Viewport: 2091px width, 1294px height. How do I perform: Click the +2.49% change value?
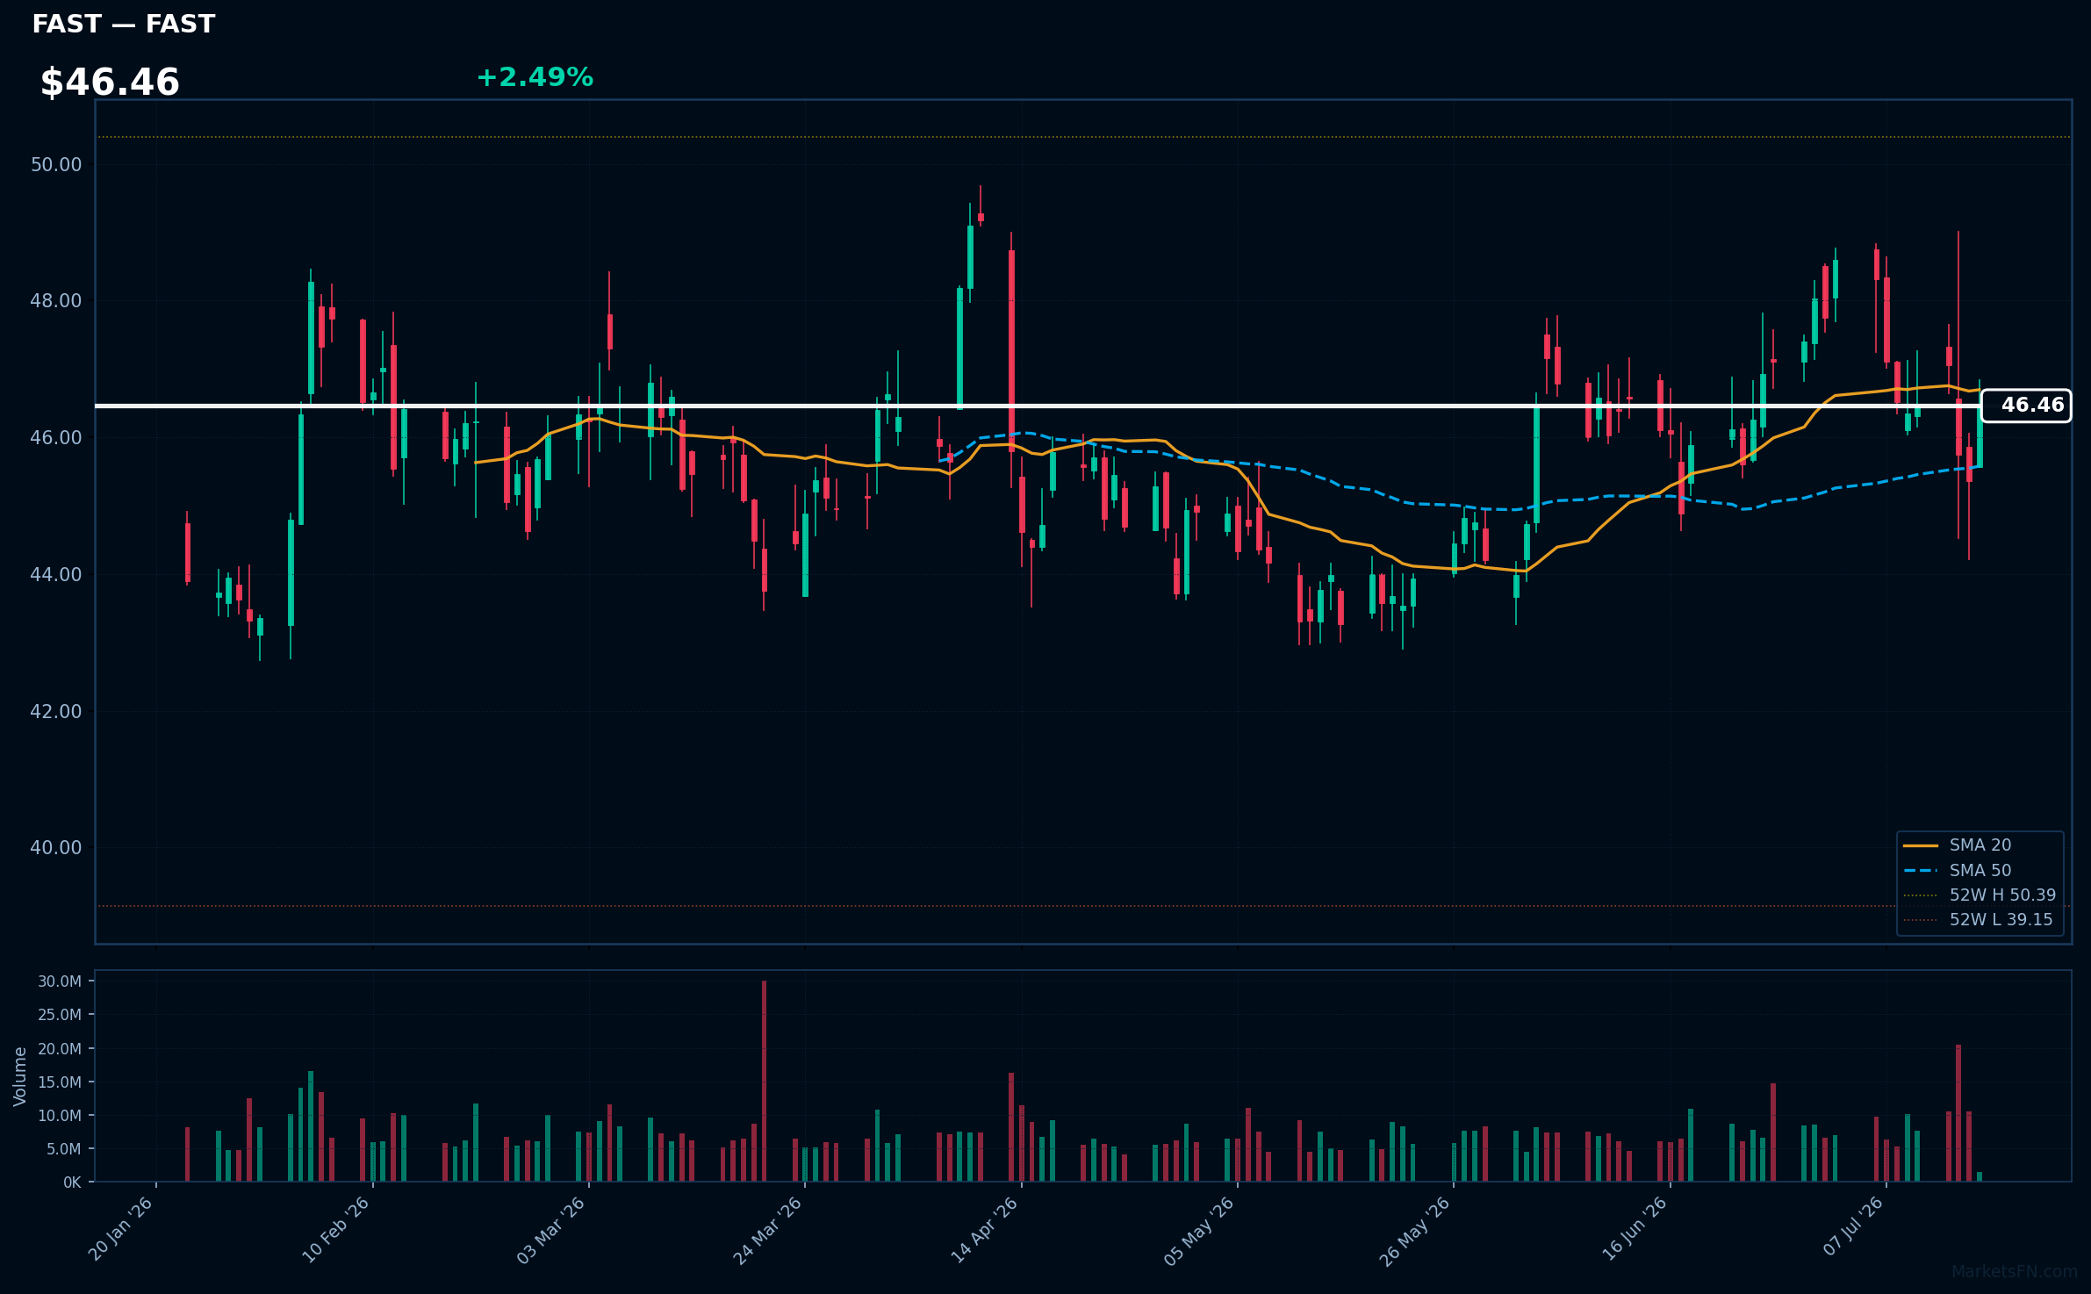pyautogui.click(x=535, y=77)
